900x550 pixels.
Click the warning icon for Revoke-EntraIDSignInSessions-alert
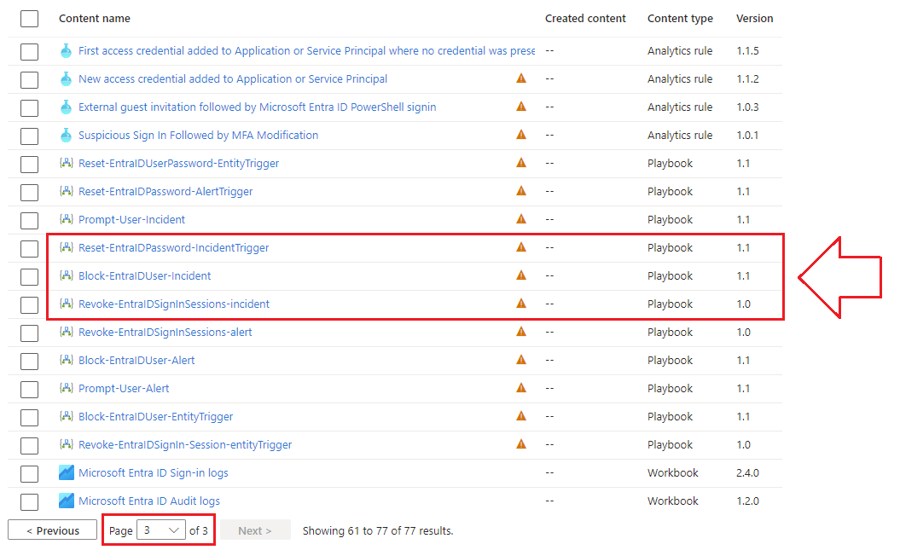[521, 332]
